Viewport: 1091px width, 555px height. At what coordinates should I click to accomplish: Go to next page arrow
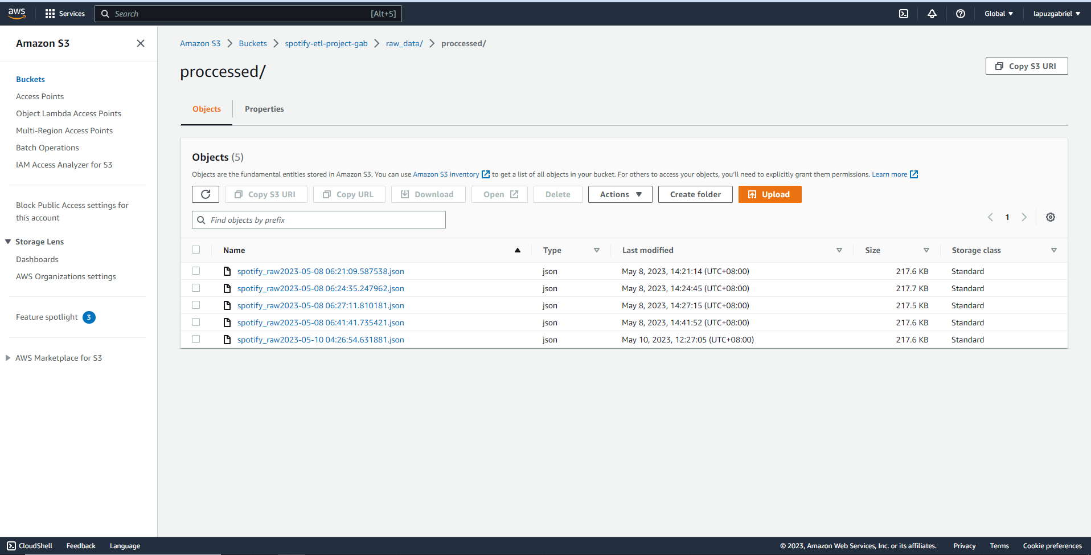click(1024, 217)
